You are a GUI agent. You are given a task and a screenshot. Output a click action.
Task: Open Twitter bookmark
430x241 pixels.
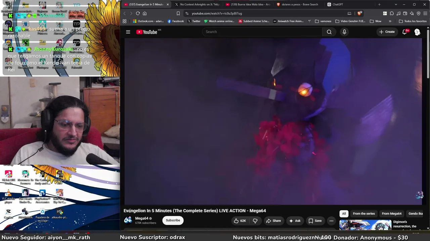[x=194, y=21]
